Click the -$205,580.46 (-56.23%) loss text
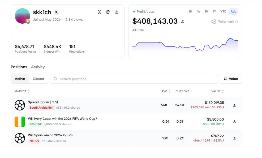 click(207, 107)
